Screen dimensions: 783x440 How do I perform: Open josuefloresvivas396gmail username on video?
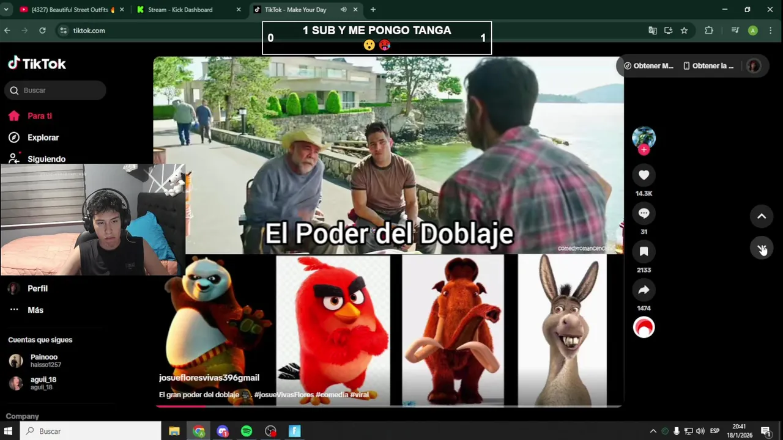pos(209,378)
